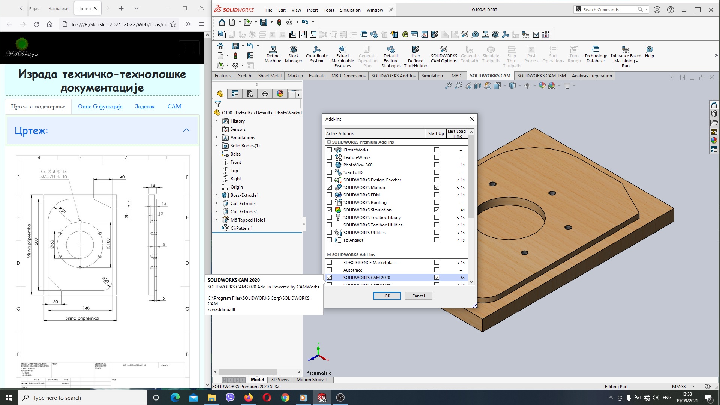
Task: Click Coordinate System tool
Action: (x=316, y=55)
